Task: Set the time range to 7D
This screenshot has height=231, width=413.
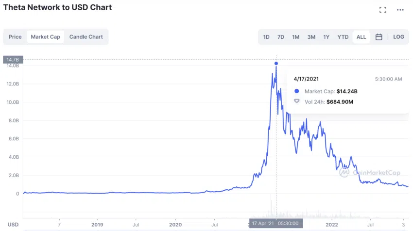Action: point(281,37)
